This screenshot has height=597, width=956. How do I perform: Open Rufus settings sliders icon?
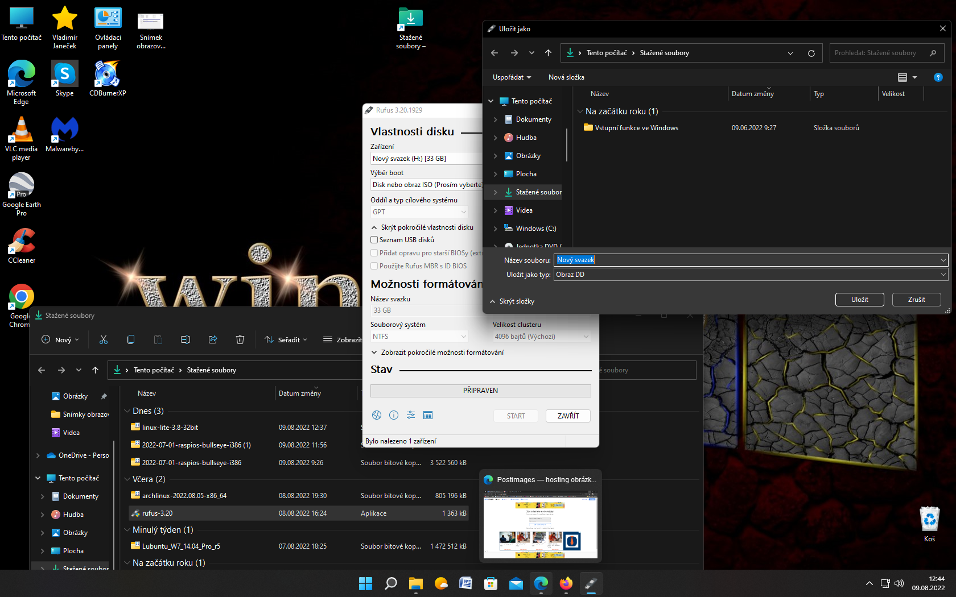click(411, 415)
